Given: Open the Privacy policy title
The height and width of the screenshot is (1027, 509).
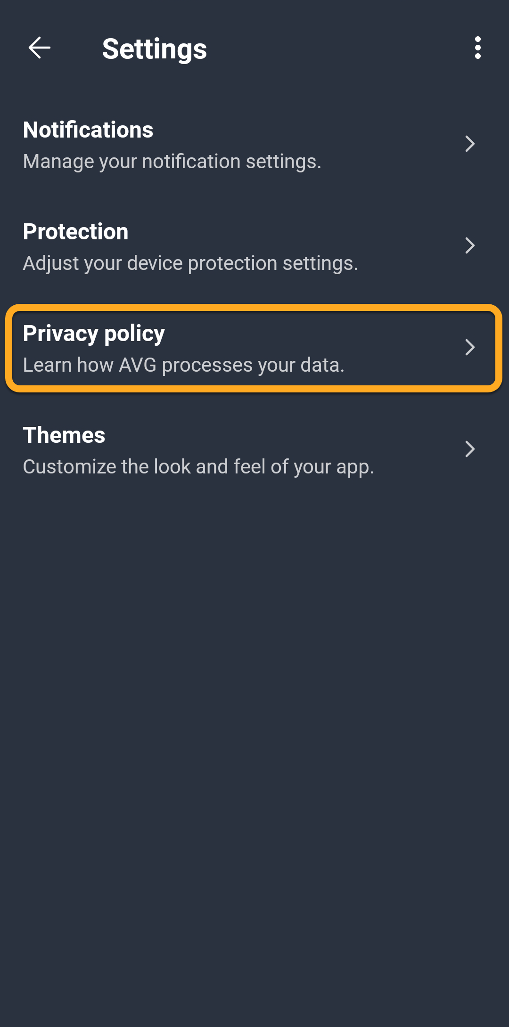Looking at the screenshot, I should point(94,334).
